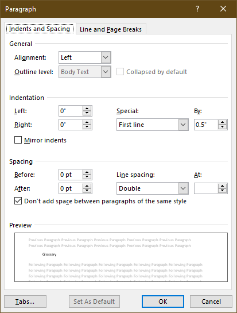Open the Line spacing dropdown
This screenshot has width=237, height=313.
[183, 188]
